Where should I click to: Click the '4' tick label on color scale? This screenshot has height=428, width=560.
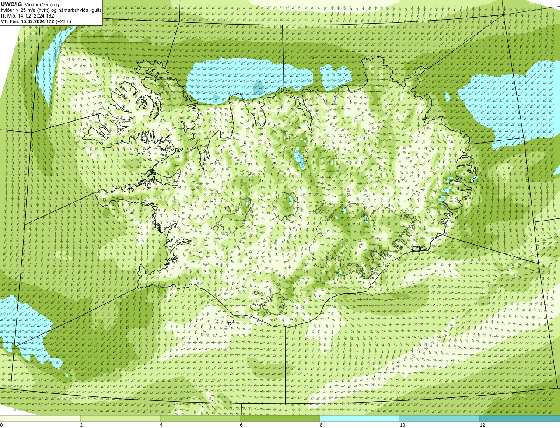pyautogui.click(x=161, y=425)
